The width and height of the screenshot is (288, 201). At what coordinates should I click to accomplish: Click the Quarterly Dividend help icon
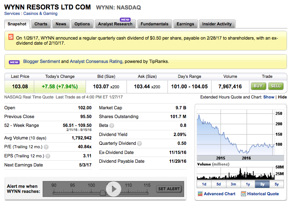click(139, 143)
